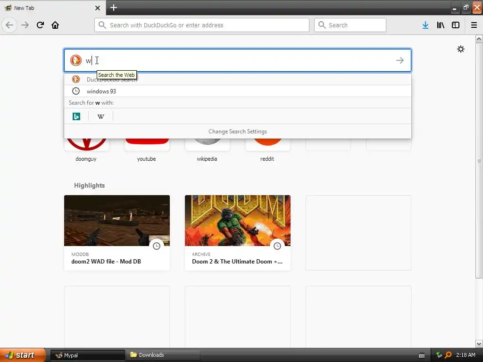Click the safely remove hardware tray icon
This screenshot has height=362, width=483.
point(439,355)
